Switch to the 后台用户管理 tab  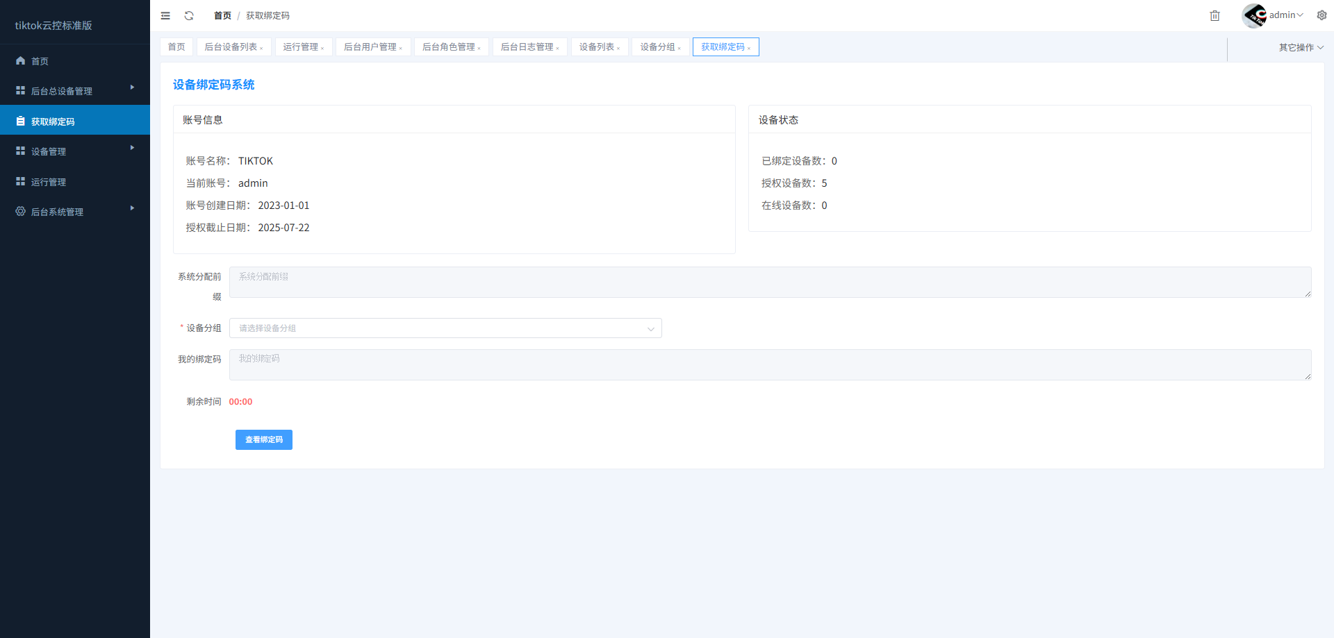click(370, 47)
